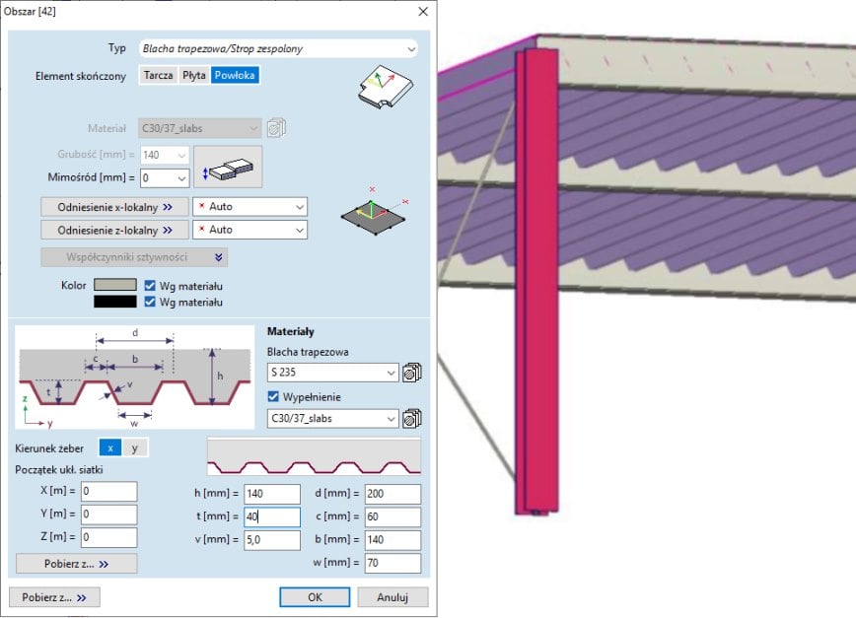The height and width of the screenshot is (618, 856).
Task: Toggle first Wg materiału checkbox
Action: pos(151,285)
